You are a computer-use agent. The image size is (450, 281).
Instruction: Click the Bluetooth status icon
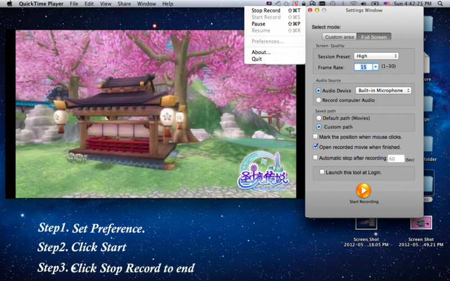coord(343,4)
